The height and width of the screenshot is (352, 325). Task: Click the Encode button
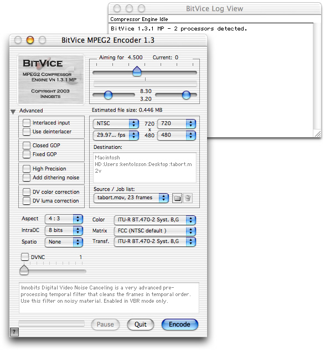tap(180, 325)
